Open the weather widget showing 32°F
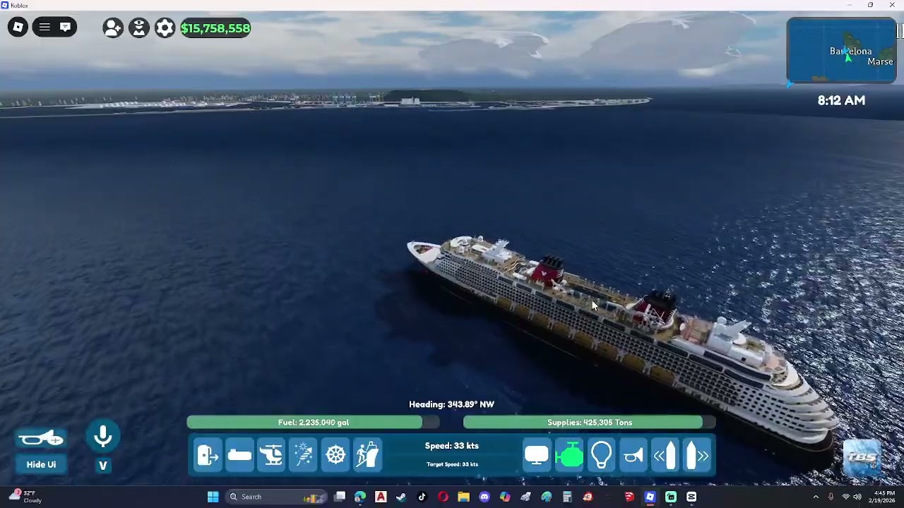The image size is (904, 508). 25,497
